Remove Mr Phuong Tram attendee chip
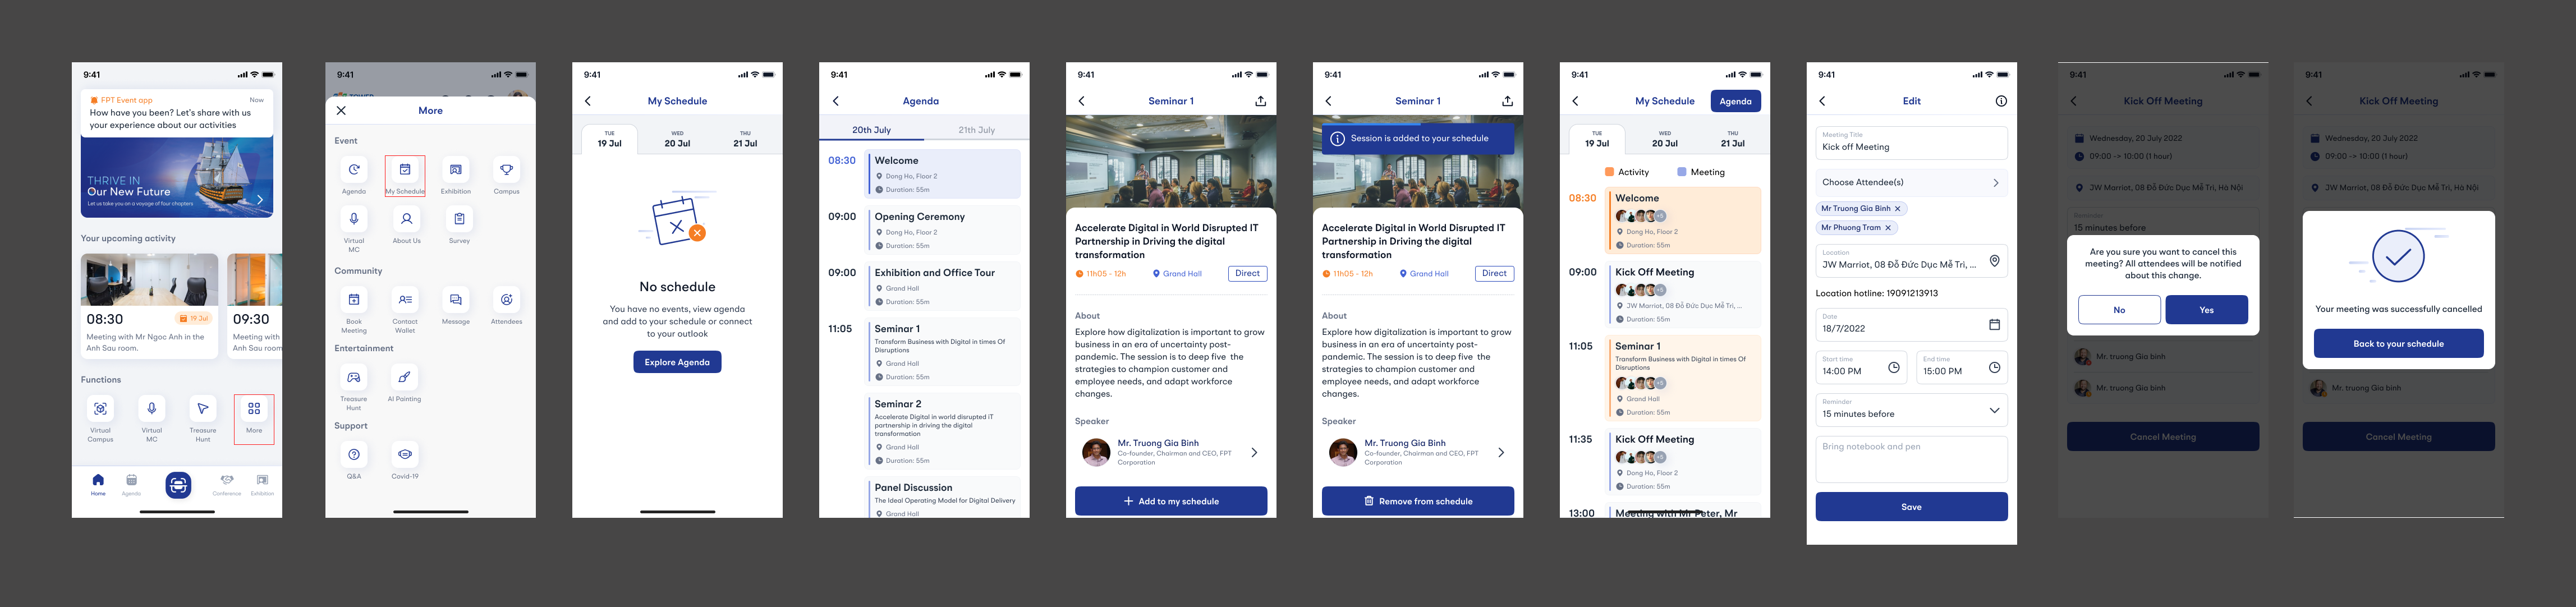Screen dimensions: 2576x607 tap(1888, 228)
